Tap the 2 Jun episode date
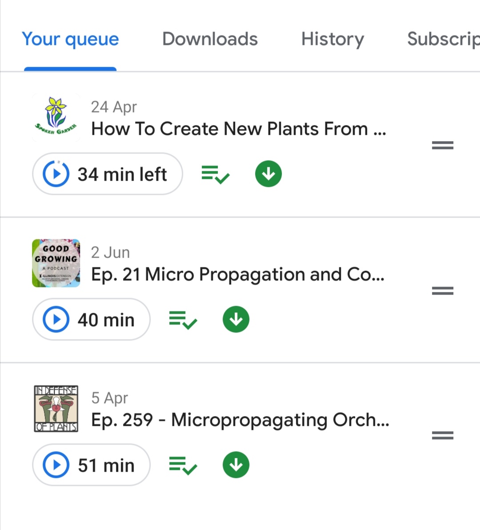This screenshot has height=530, width=480. pos(110,252)
